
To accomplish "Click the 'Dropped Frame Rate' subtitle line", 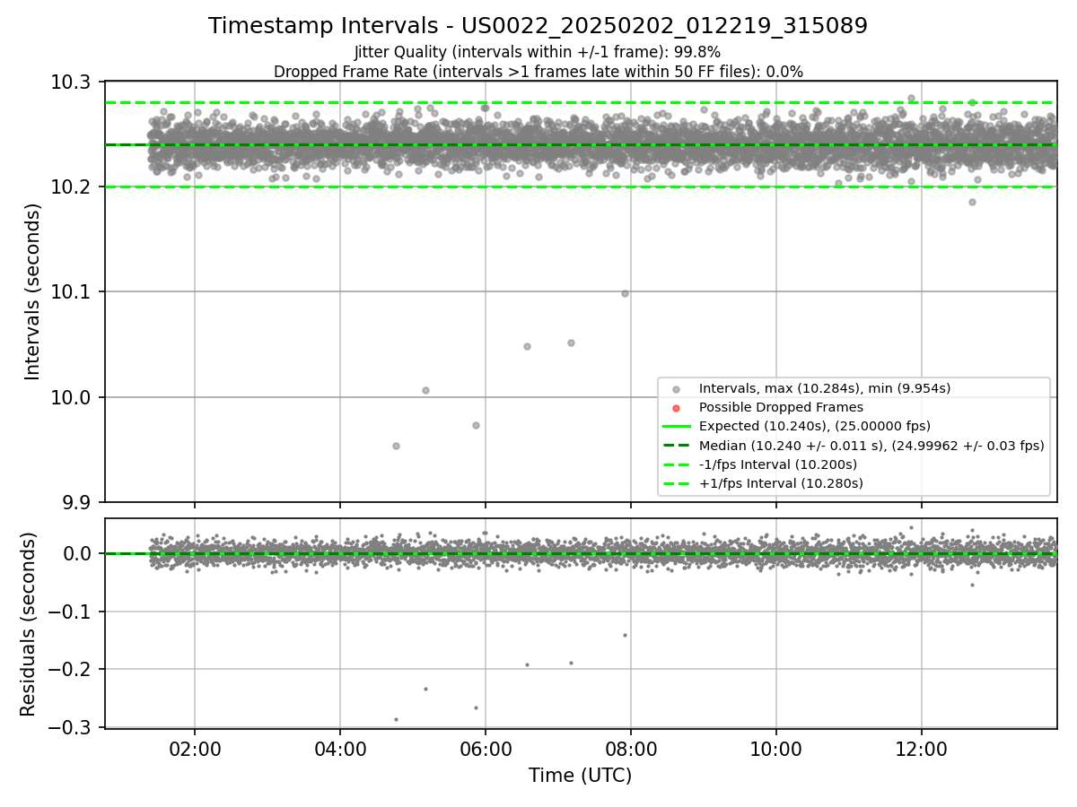I will [x=538, y=72].
